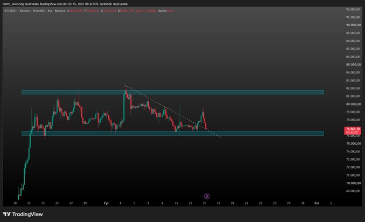Image resolution: width=365 pixels, height=222 pixels.
Task: Click the 84.000,00 price scale label
Action: [353, 72]
